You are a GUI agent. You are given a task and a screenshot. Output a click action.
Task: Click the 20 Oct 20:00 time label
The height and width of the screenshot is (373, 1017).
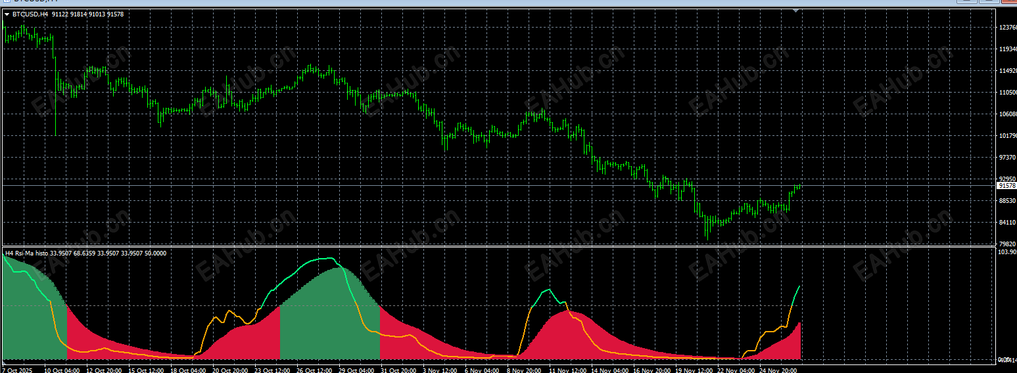point(231,370)
